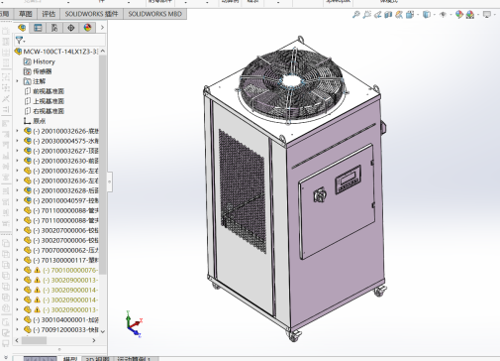Image resolution: width=500 pixels, height=361 pixels.
Task: Open the DimXpertManager crosshair tab
Action: click(x=71, y=28)
